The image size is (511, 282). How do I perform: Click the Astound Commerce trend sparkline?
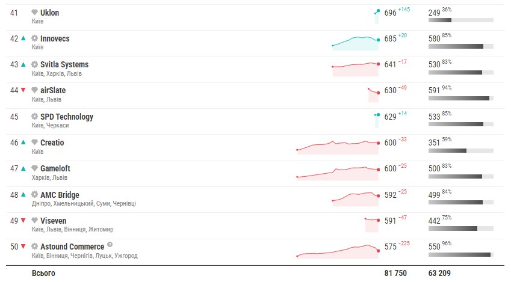click(x=338, y=251)
